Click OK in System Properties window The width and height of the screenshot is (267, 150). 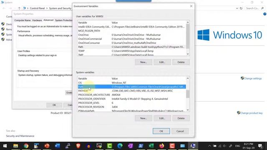[54, 105]
